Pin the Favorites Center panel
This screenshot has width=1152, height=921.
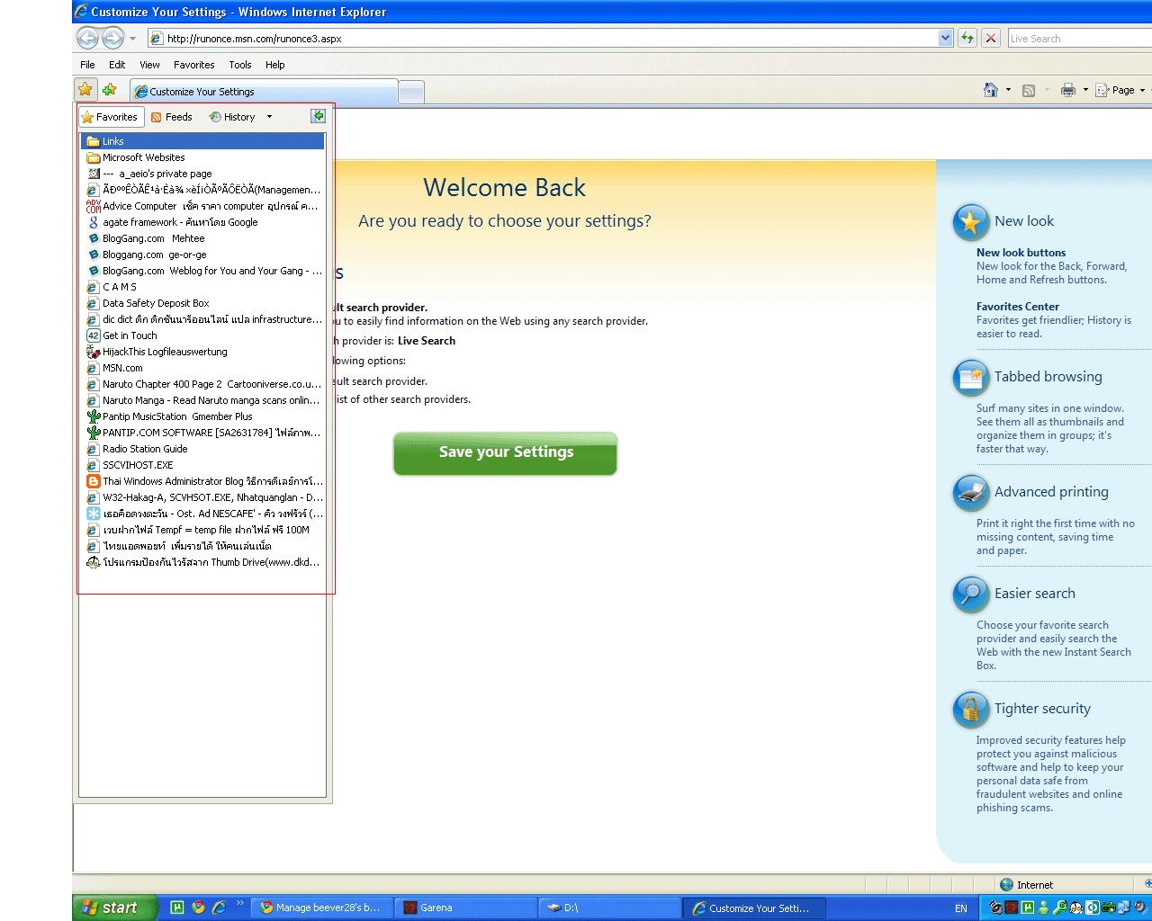pos(318,116)
